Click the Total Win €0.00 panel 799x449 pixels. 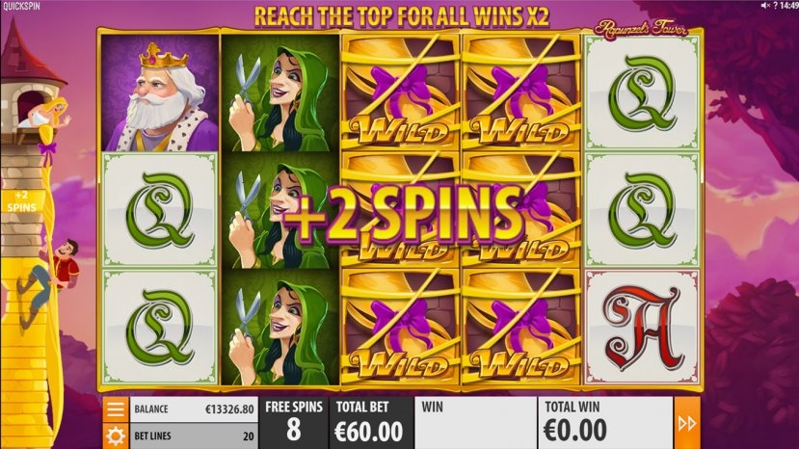605,423
